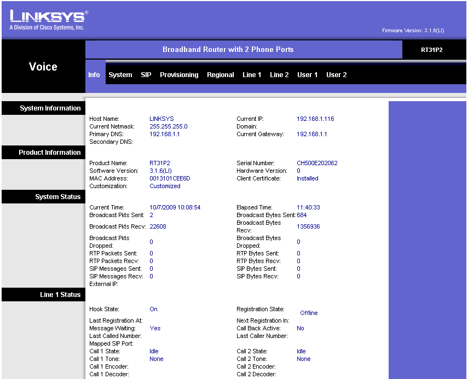Click Client Certificate value Installed
The width and height of the screenshot is (468, 379).
pos(308,178)
